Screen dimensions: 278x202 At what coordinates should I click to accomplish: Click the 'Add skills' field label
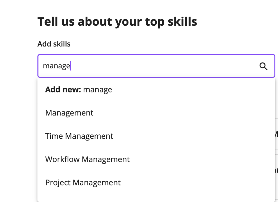click(54, 44)
